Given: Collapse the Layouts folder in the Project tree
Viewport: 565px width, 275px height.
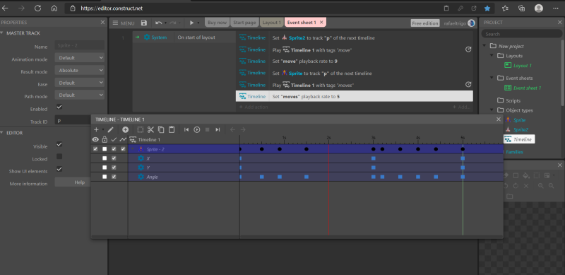Looking at the screenshot, I should (492, 56).
